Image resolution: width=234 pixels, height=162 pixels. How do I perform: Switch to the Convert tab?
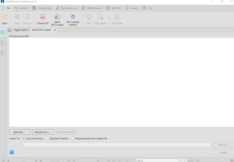[21, 8]
